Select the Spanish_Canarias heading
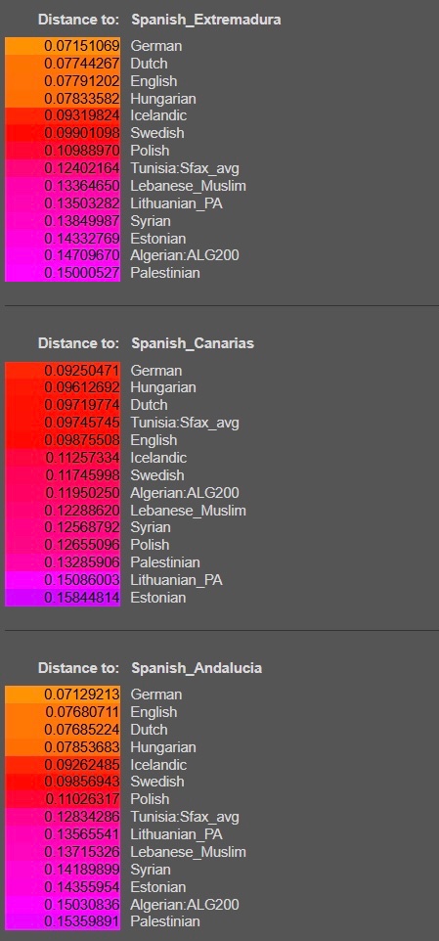Image resolution: width=439 pixels, height=941 pixels. coord(193,343)
